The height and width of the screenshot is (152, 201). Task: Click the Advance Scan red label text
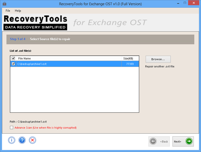pyautogui.click(x=46, y=128)
